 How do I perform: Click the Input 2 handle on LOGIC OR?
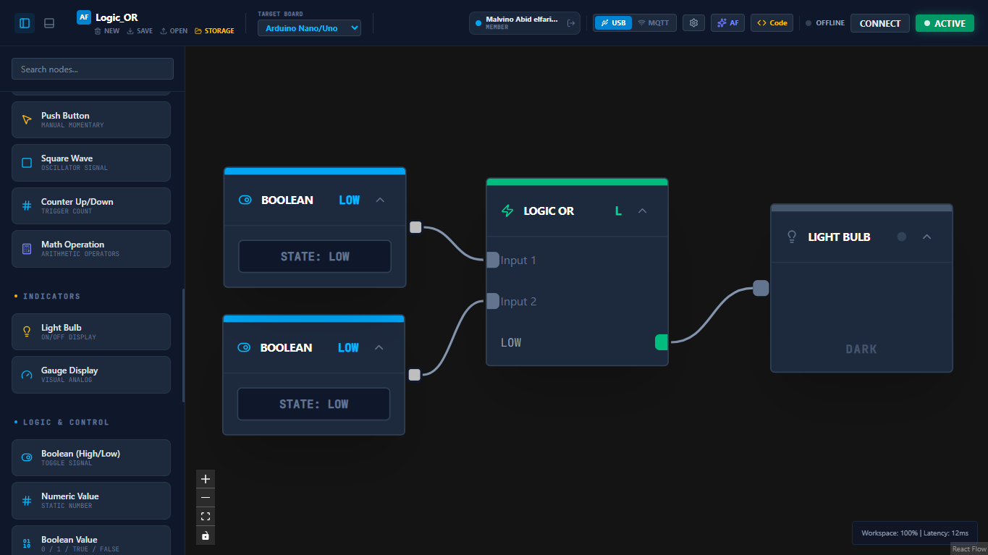[492, 301]
